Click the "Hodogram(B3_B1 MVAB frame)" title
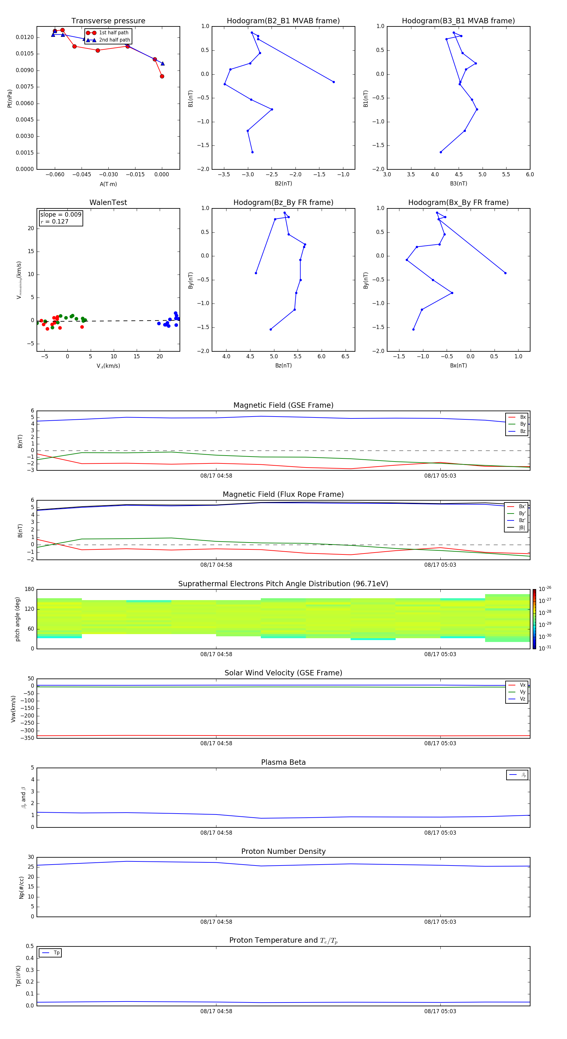This screenshot has width=567, height=1039. click(458, 21)
